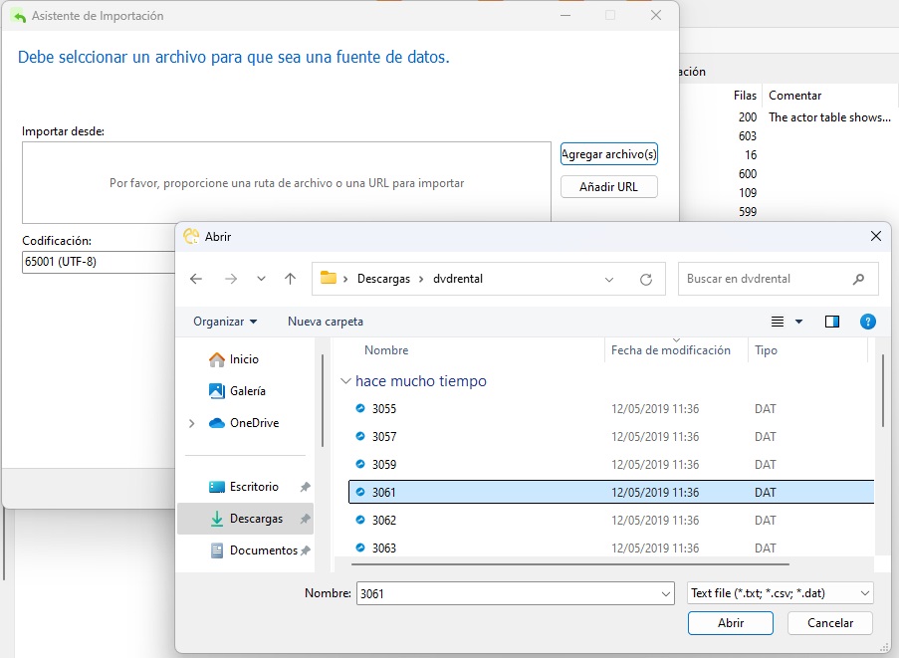Click the Cancelar button
Viewport: 899px width, 658px height.
coord(830,623)
